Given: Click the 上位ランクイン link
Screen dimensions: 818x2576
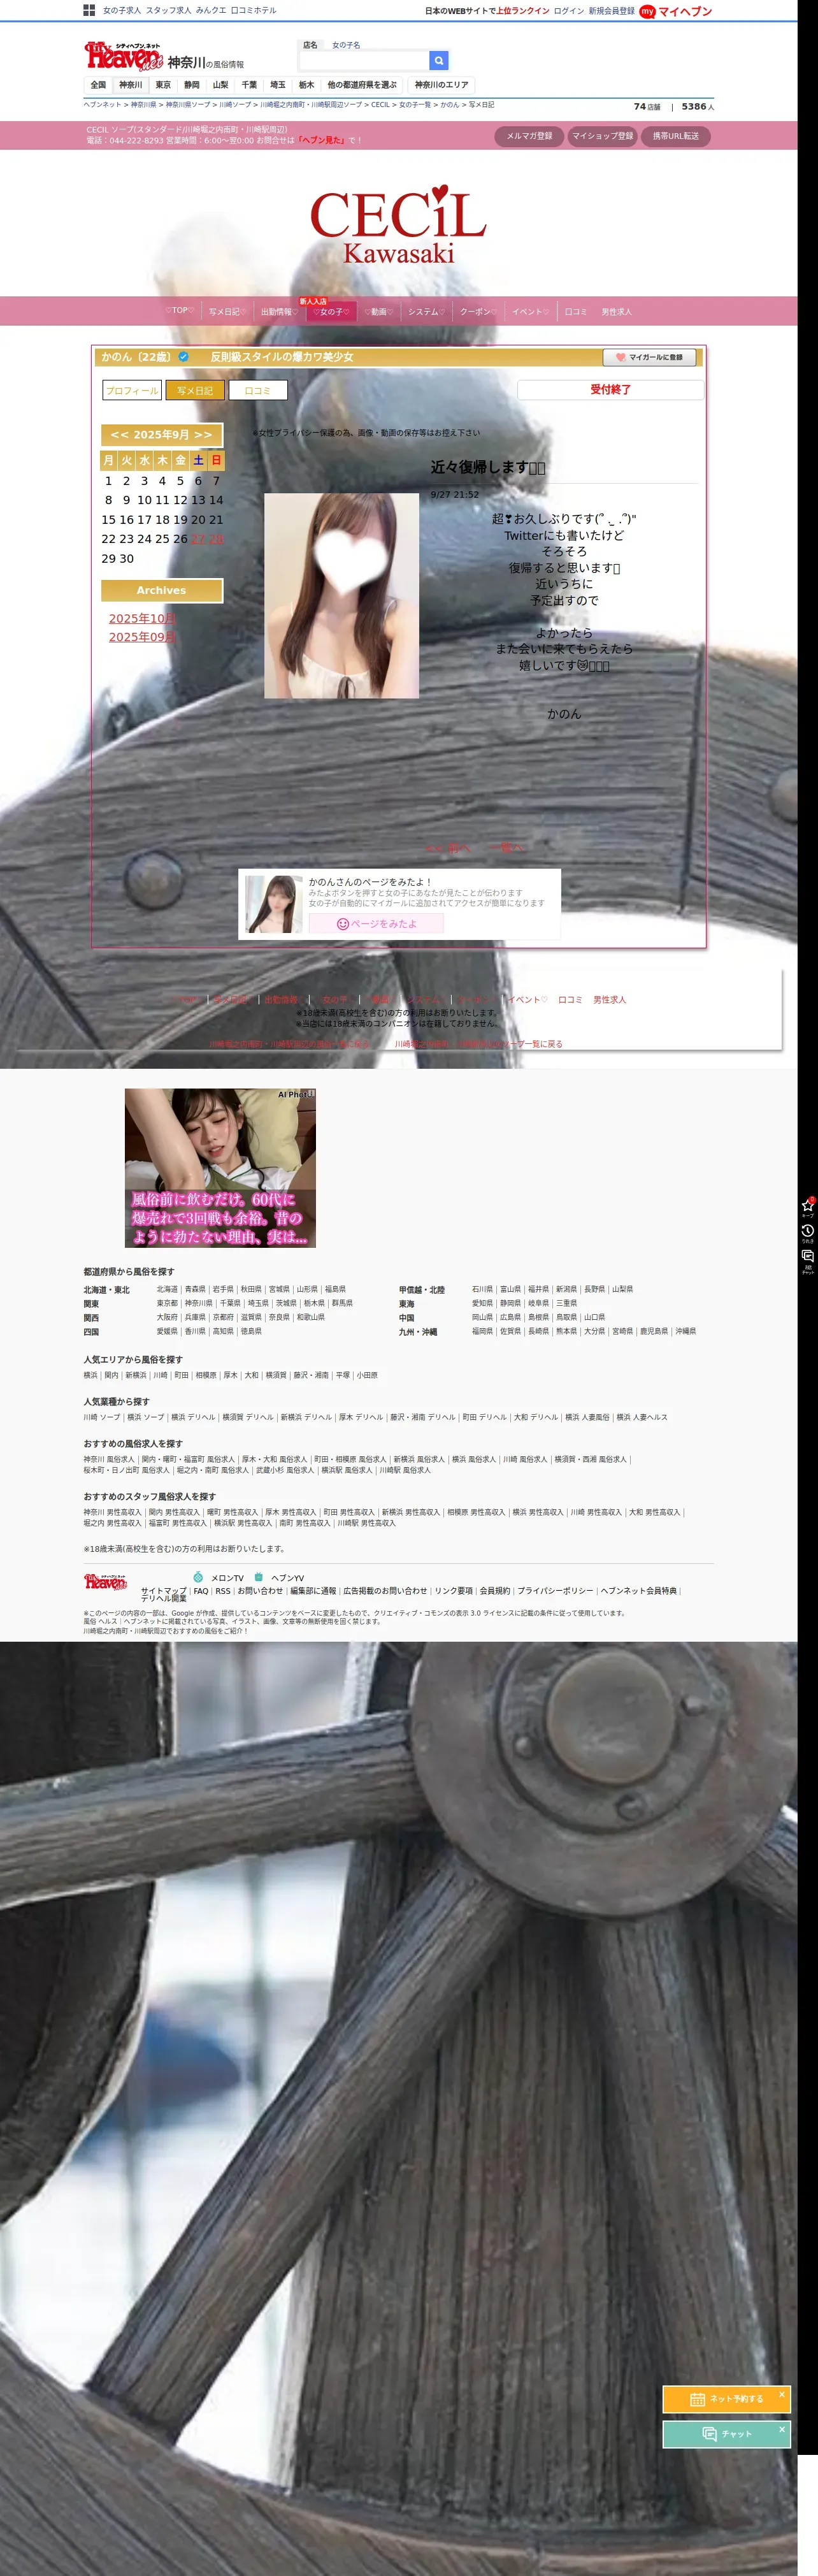Looking at the screenshot, I should pos(523,11).
